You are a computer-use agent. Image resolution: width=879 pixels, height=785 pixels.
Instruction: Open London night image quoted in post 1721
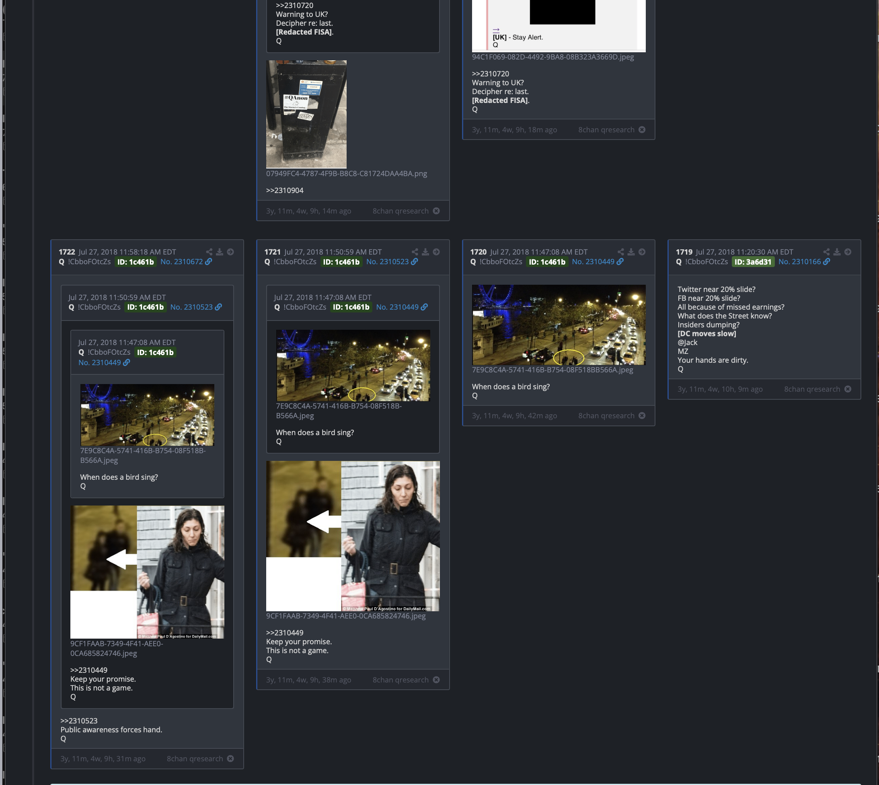[x=353, y=366]
